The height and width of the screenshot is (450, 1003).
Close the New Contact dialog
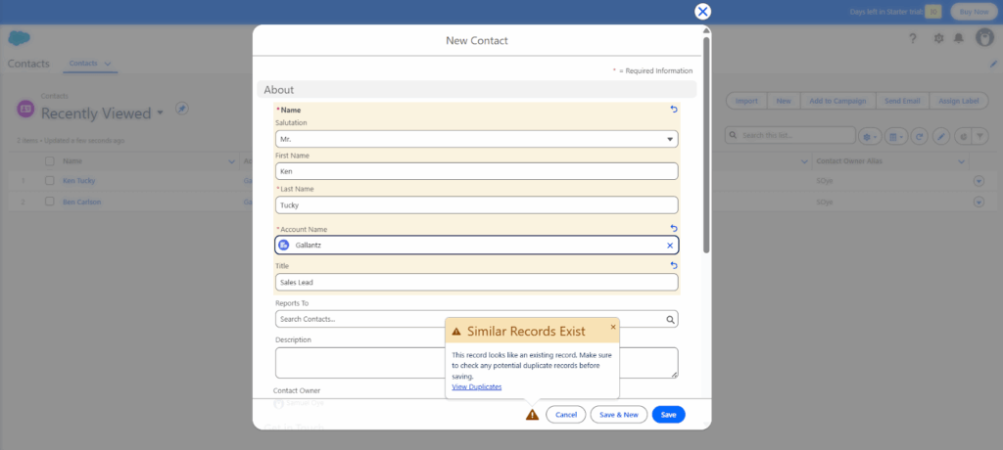tap(702, 12)
